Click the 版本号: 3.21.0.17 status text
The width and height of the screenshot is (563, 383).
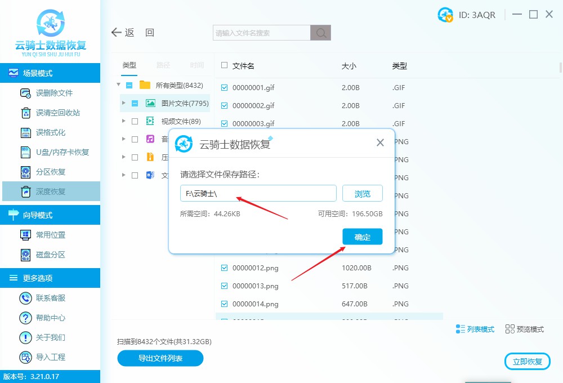31,377
